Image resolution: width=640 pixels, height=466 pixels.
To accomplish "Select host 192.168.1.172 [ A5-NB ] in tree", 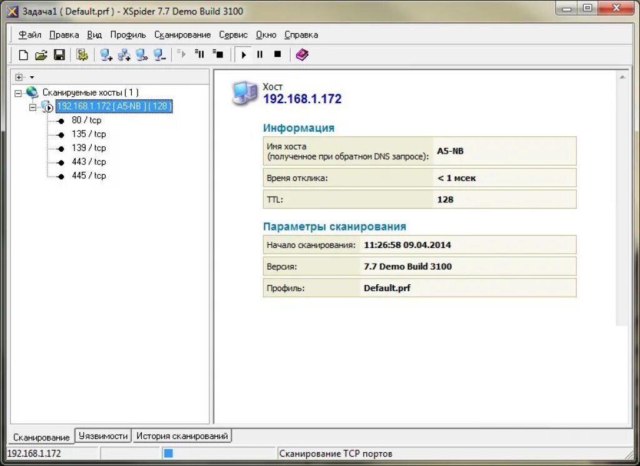I will click(114, 106).
